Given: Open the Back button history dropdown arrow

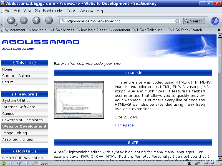Looking at the screenshot, I should [x=16, y=24].
